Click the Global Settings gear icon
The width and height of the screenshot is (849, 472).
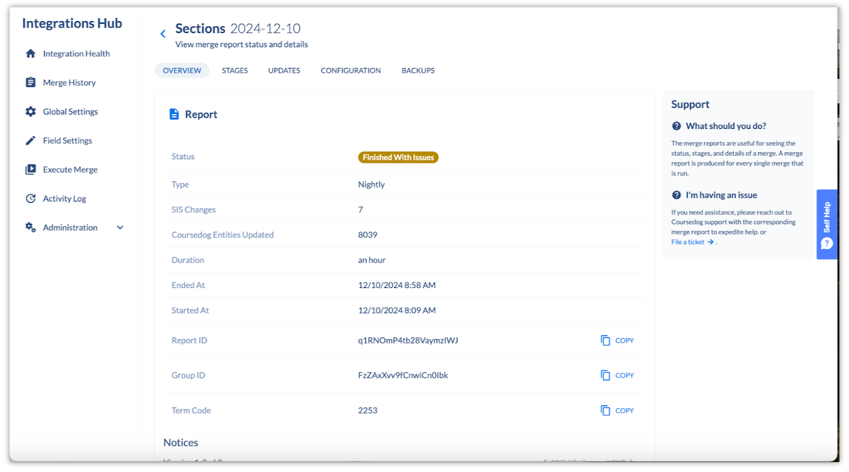(31, 111)
